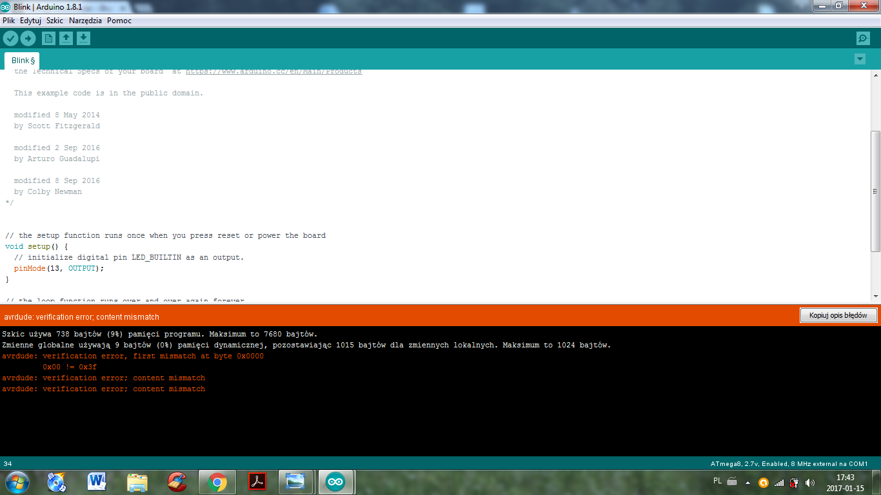Click 'modified 8 May 2014' comment line
Screen dimensions: 881x495
57,115
